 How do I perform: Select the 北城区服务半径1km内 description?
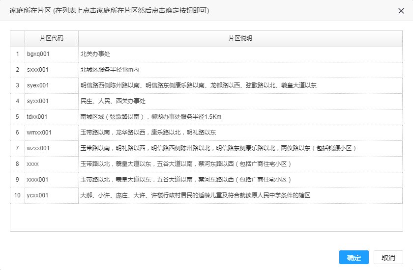pos(110,70)
